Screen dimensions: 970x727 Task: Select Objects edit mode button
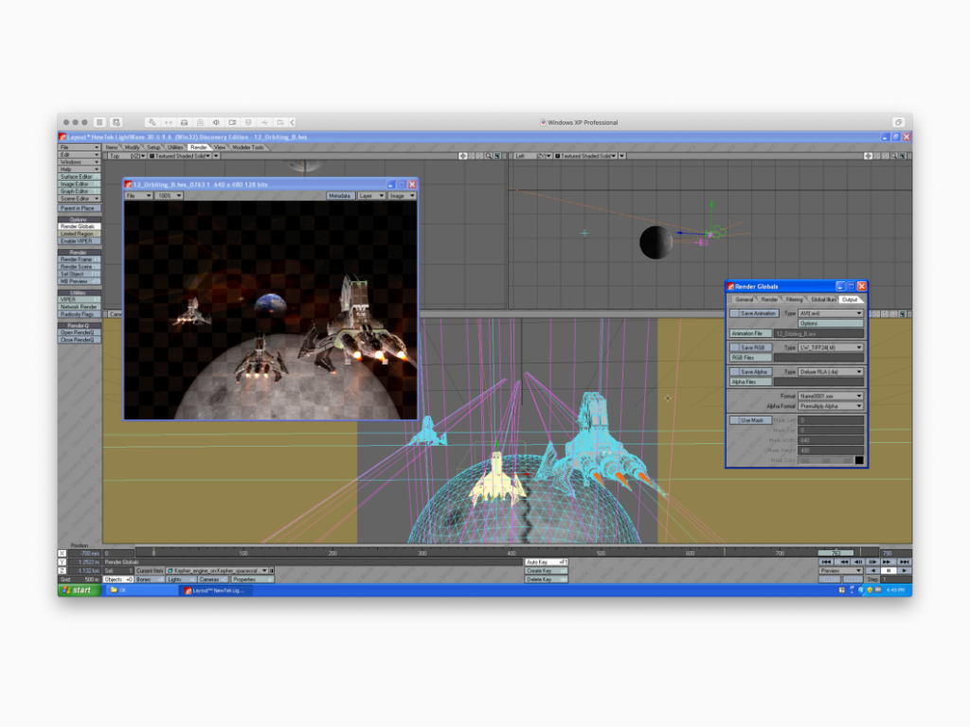click(x=117, y=579)
